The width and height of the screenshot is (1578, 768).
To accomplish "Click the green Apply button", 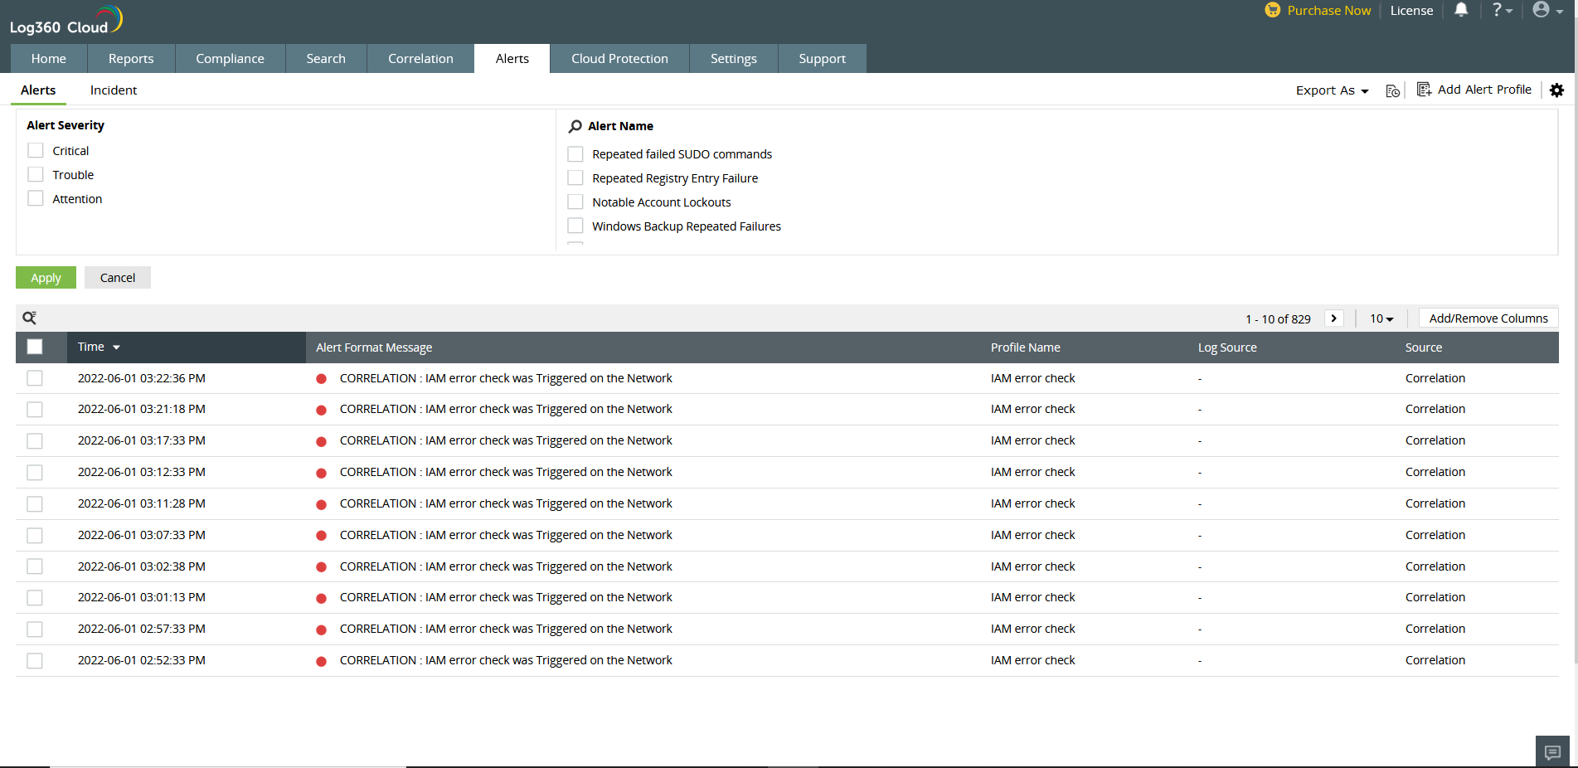I will (x=46, y=278).
